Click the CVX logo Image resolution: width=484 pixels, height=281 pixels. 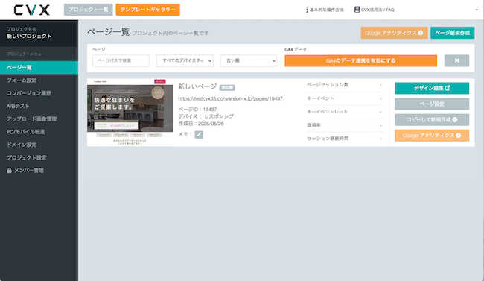[32, 10]
